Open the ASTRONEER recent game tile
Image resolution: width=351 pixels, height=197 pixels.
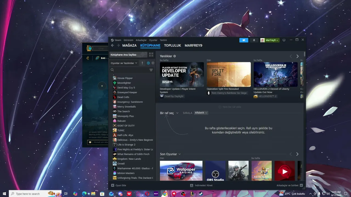point(262,171)
